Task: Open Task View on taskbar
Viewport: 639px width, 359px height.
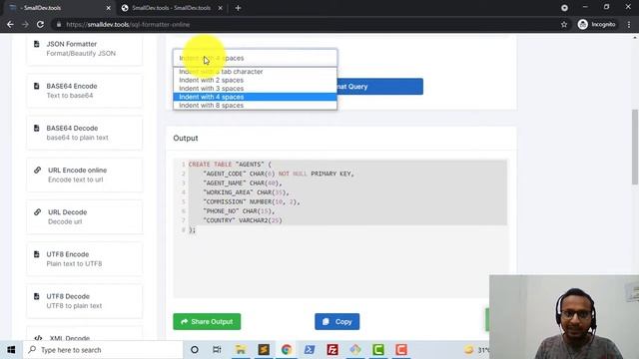Action: tap(217, 350)
